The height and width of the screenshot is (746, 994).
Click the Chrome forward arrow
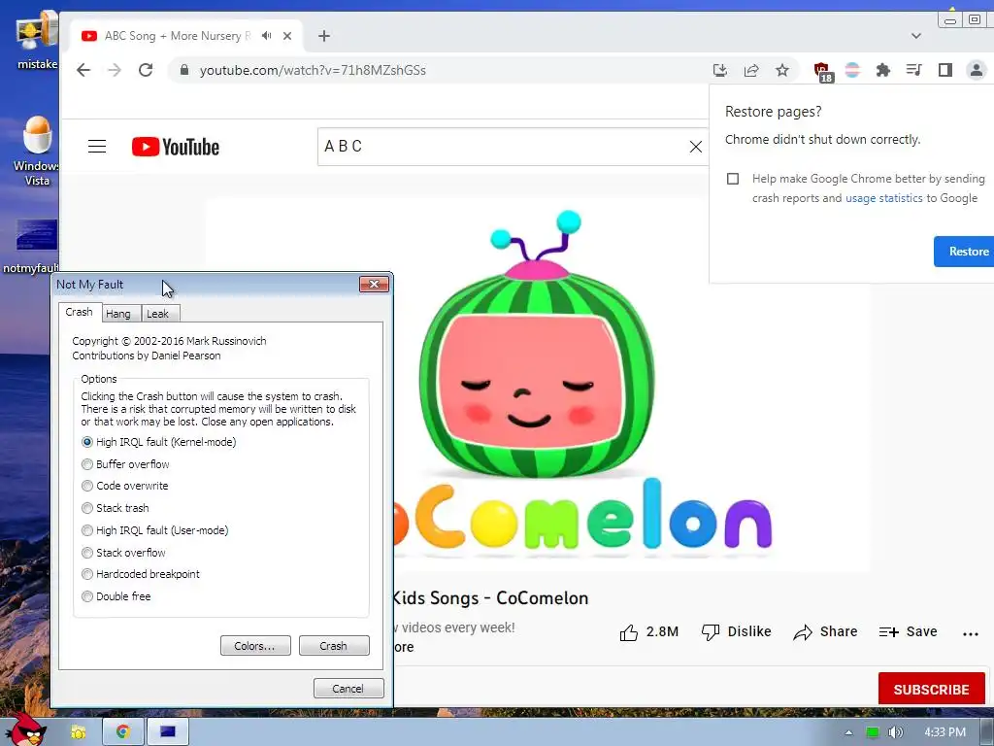[x=115, y=70]
